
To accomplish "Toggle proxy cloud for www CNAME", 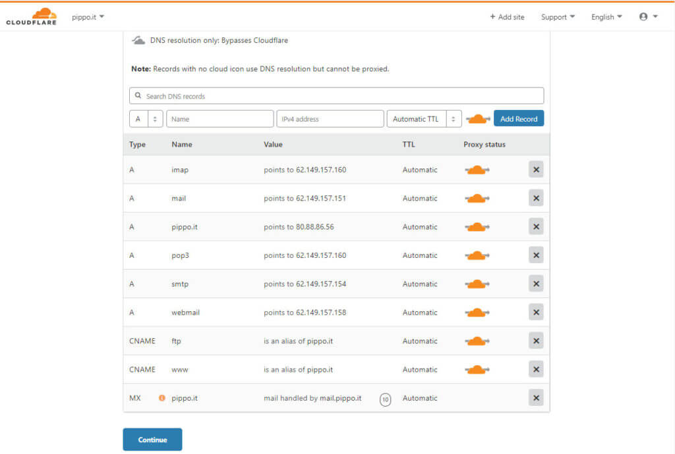I will point(477,370).
